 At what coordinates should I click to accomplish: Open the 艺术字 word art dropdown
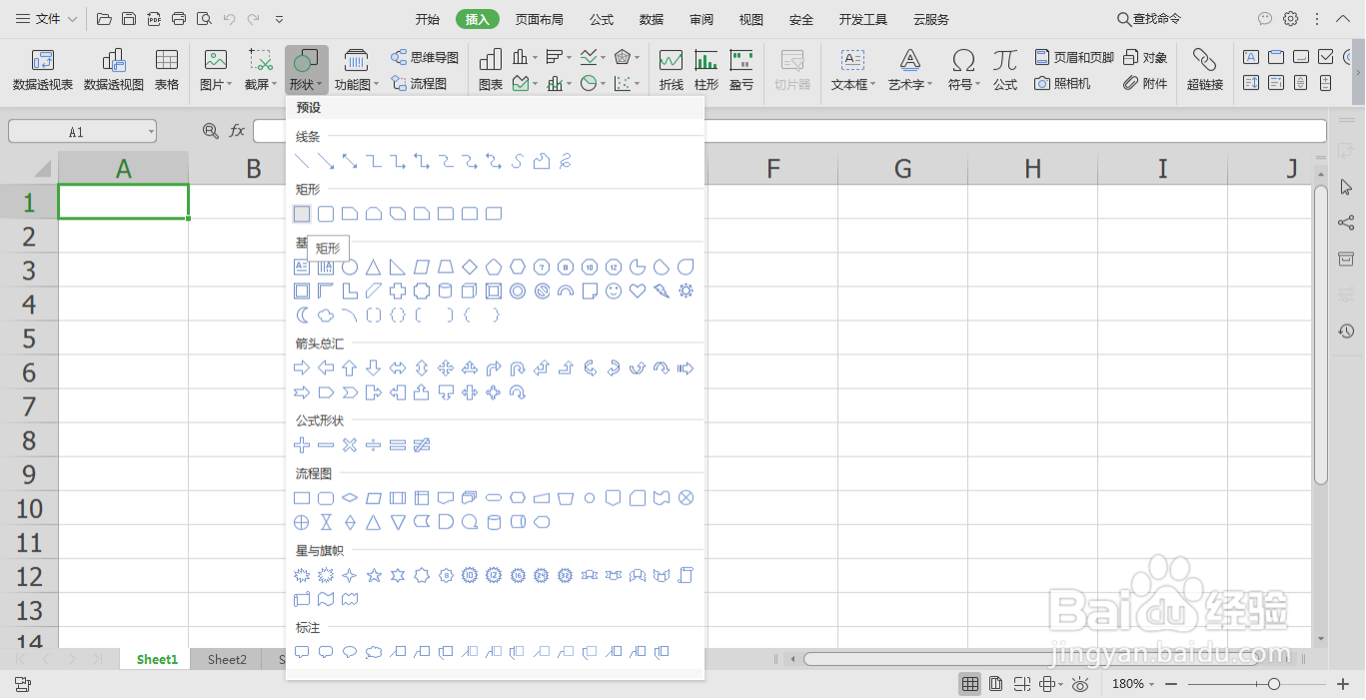[x=910, y=85]
